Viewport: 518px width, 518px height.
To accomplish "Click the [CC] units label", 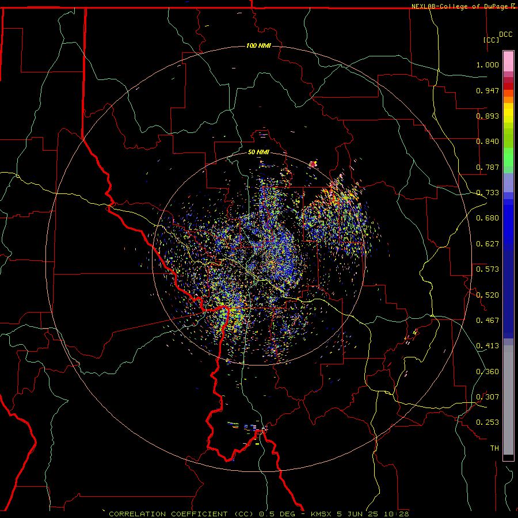I will pyautogui.click(x=492, y=40).
